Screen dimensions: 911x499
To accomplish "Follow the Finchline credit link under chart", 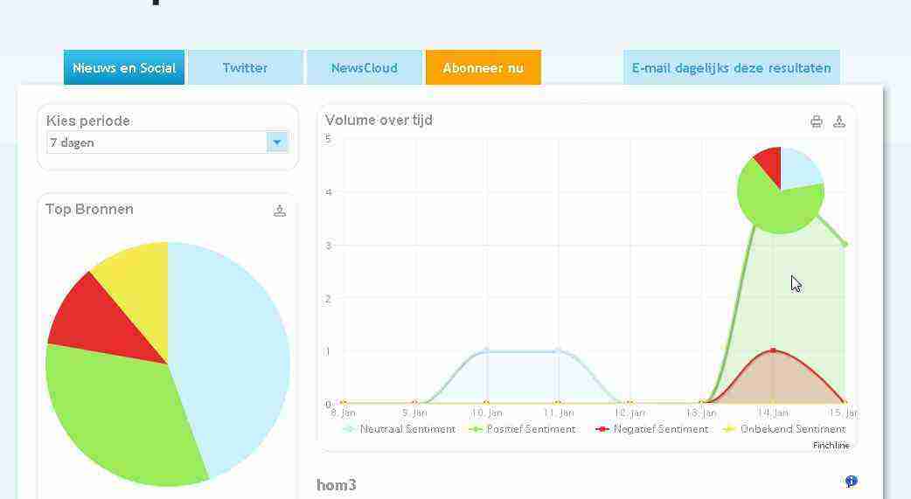I will click(831, 446).
